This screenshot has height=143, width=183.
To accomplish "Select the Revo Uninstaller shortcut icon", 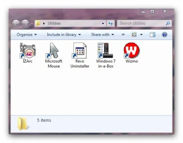I will coord(80,51).
